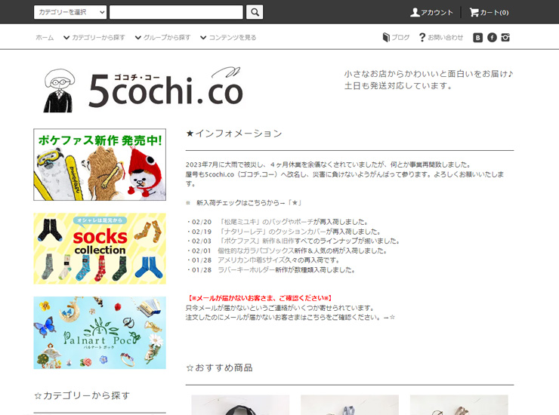Click the 5cochi.co logo
The width and height of the screenshot is (559, 415).
tap(144, 89)
